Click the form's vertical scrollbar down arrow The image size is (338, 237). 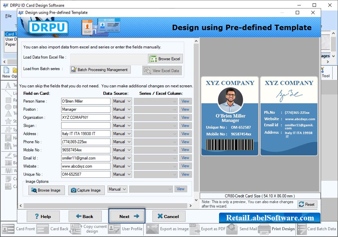click(x=196, y=200)
